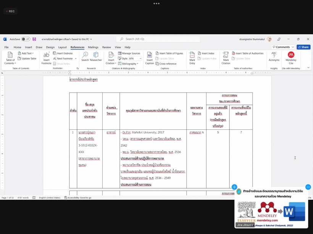Click Mark Citation
The image size is (313, 234).
tap(226, 58)
